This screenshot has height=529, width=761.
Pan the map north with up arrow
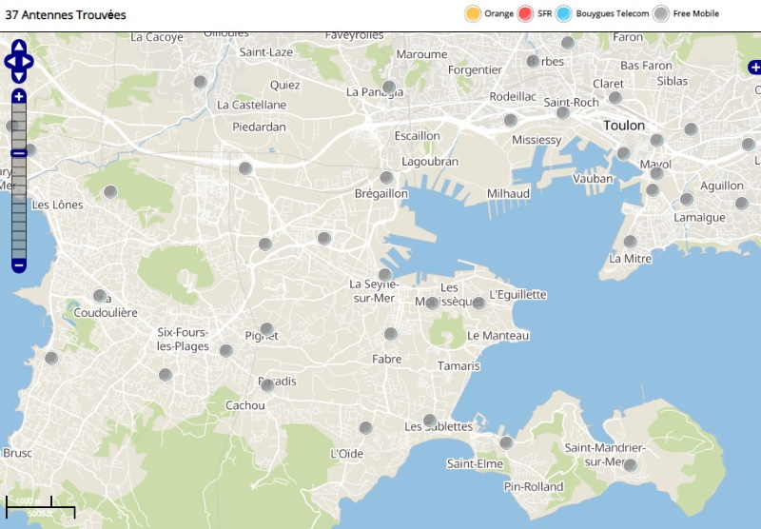coord(19,46)
